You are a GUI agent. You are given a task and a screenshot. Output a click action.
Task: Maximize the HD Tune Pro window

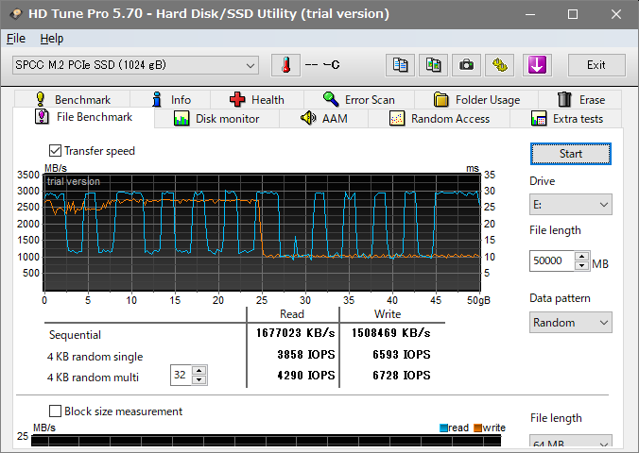pyautogui.click(x=573, y=14)
